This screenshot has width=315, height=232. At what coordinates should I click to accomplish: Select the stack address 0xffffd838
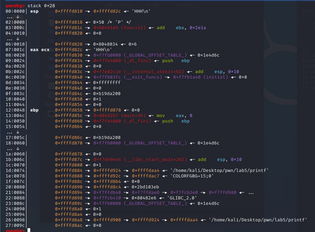[69, 66]
